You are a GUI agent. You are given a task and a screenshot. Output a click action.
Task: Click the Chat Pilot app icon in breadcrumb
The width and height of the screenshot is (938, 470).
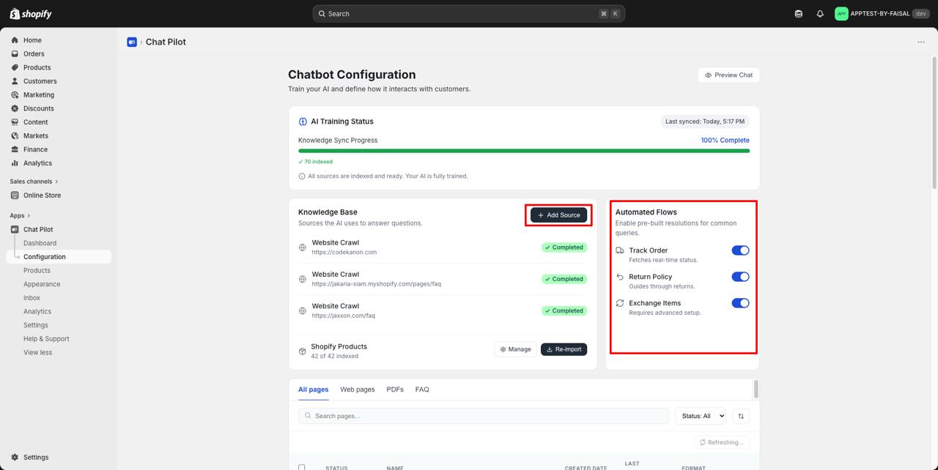(132, 42)
